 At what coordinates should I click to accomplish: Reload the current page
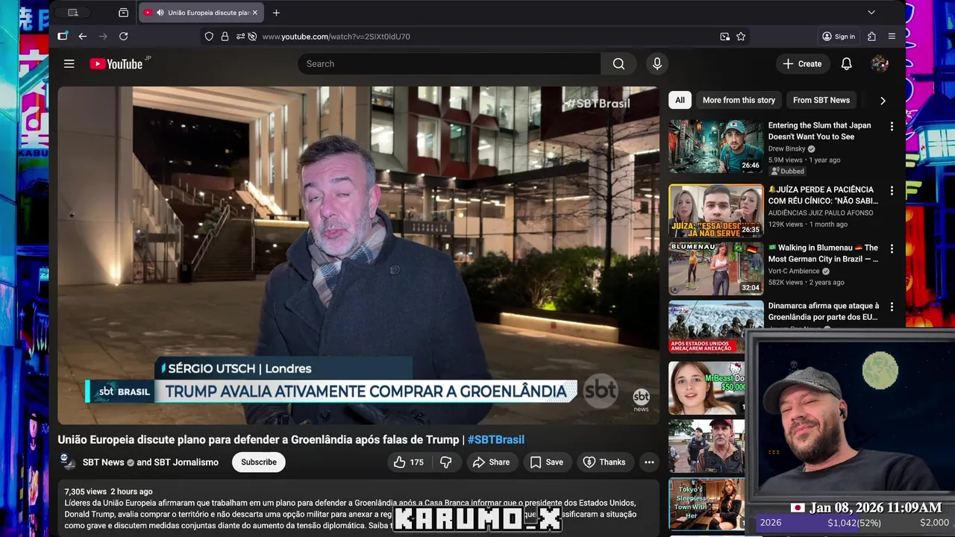pyautogui.click(x=123, y=37)
